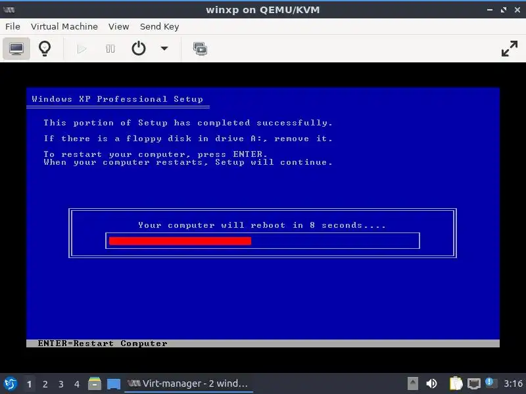Open the taskbar application launcher
Screen dimensions: 526x394
(x=11, y=383)
